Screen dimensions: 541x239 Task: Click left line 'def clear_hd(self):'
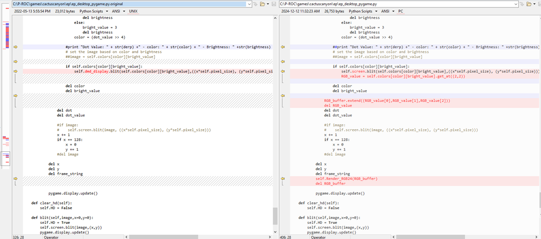[x=51, y=203]
